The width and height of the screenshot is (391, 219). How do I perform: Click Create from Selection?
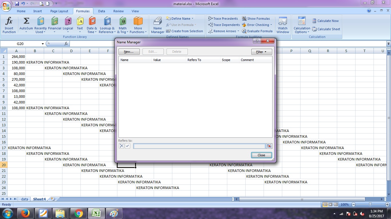(x=184, y=31)
